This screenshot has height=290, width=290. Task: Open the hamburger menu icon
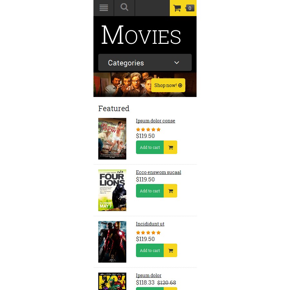(x=103, y=8)
